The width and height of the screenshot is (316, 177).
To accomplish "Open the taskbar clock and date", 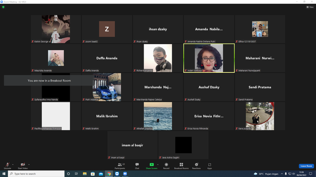I will coord(302,174).
